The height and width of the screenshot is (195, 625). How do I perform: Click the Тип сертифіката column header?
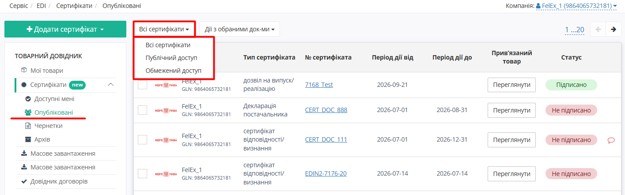[269, 58]
